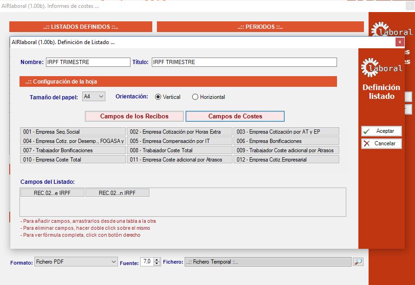The width and height of the screenshot is (415, 285).
Task: Select the Horizontal orientation radio button
Action: click(195, 97)
